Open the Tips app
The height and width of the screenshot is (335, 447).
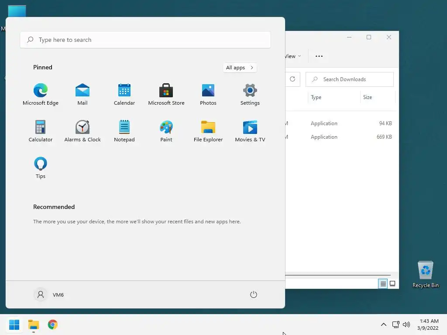click(x=41, y=168)
